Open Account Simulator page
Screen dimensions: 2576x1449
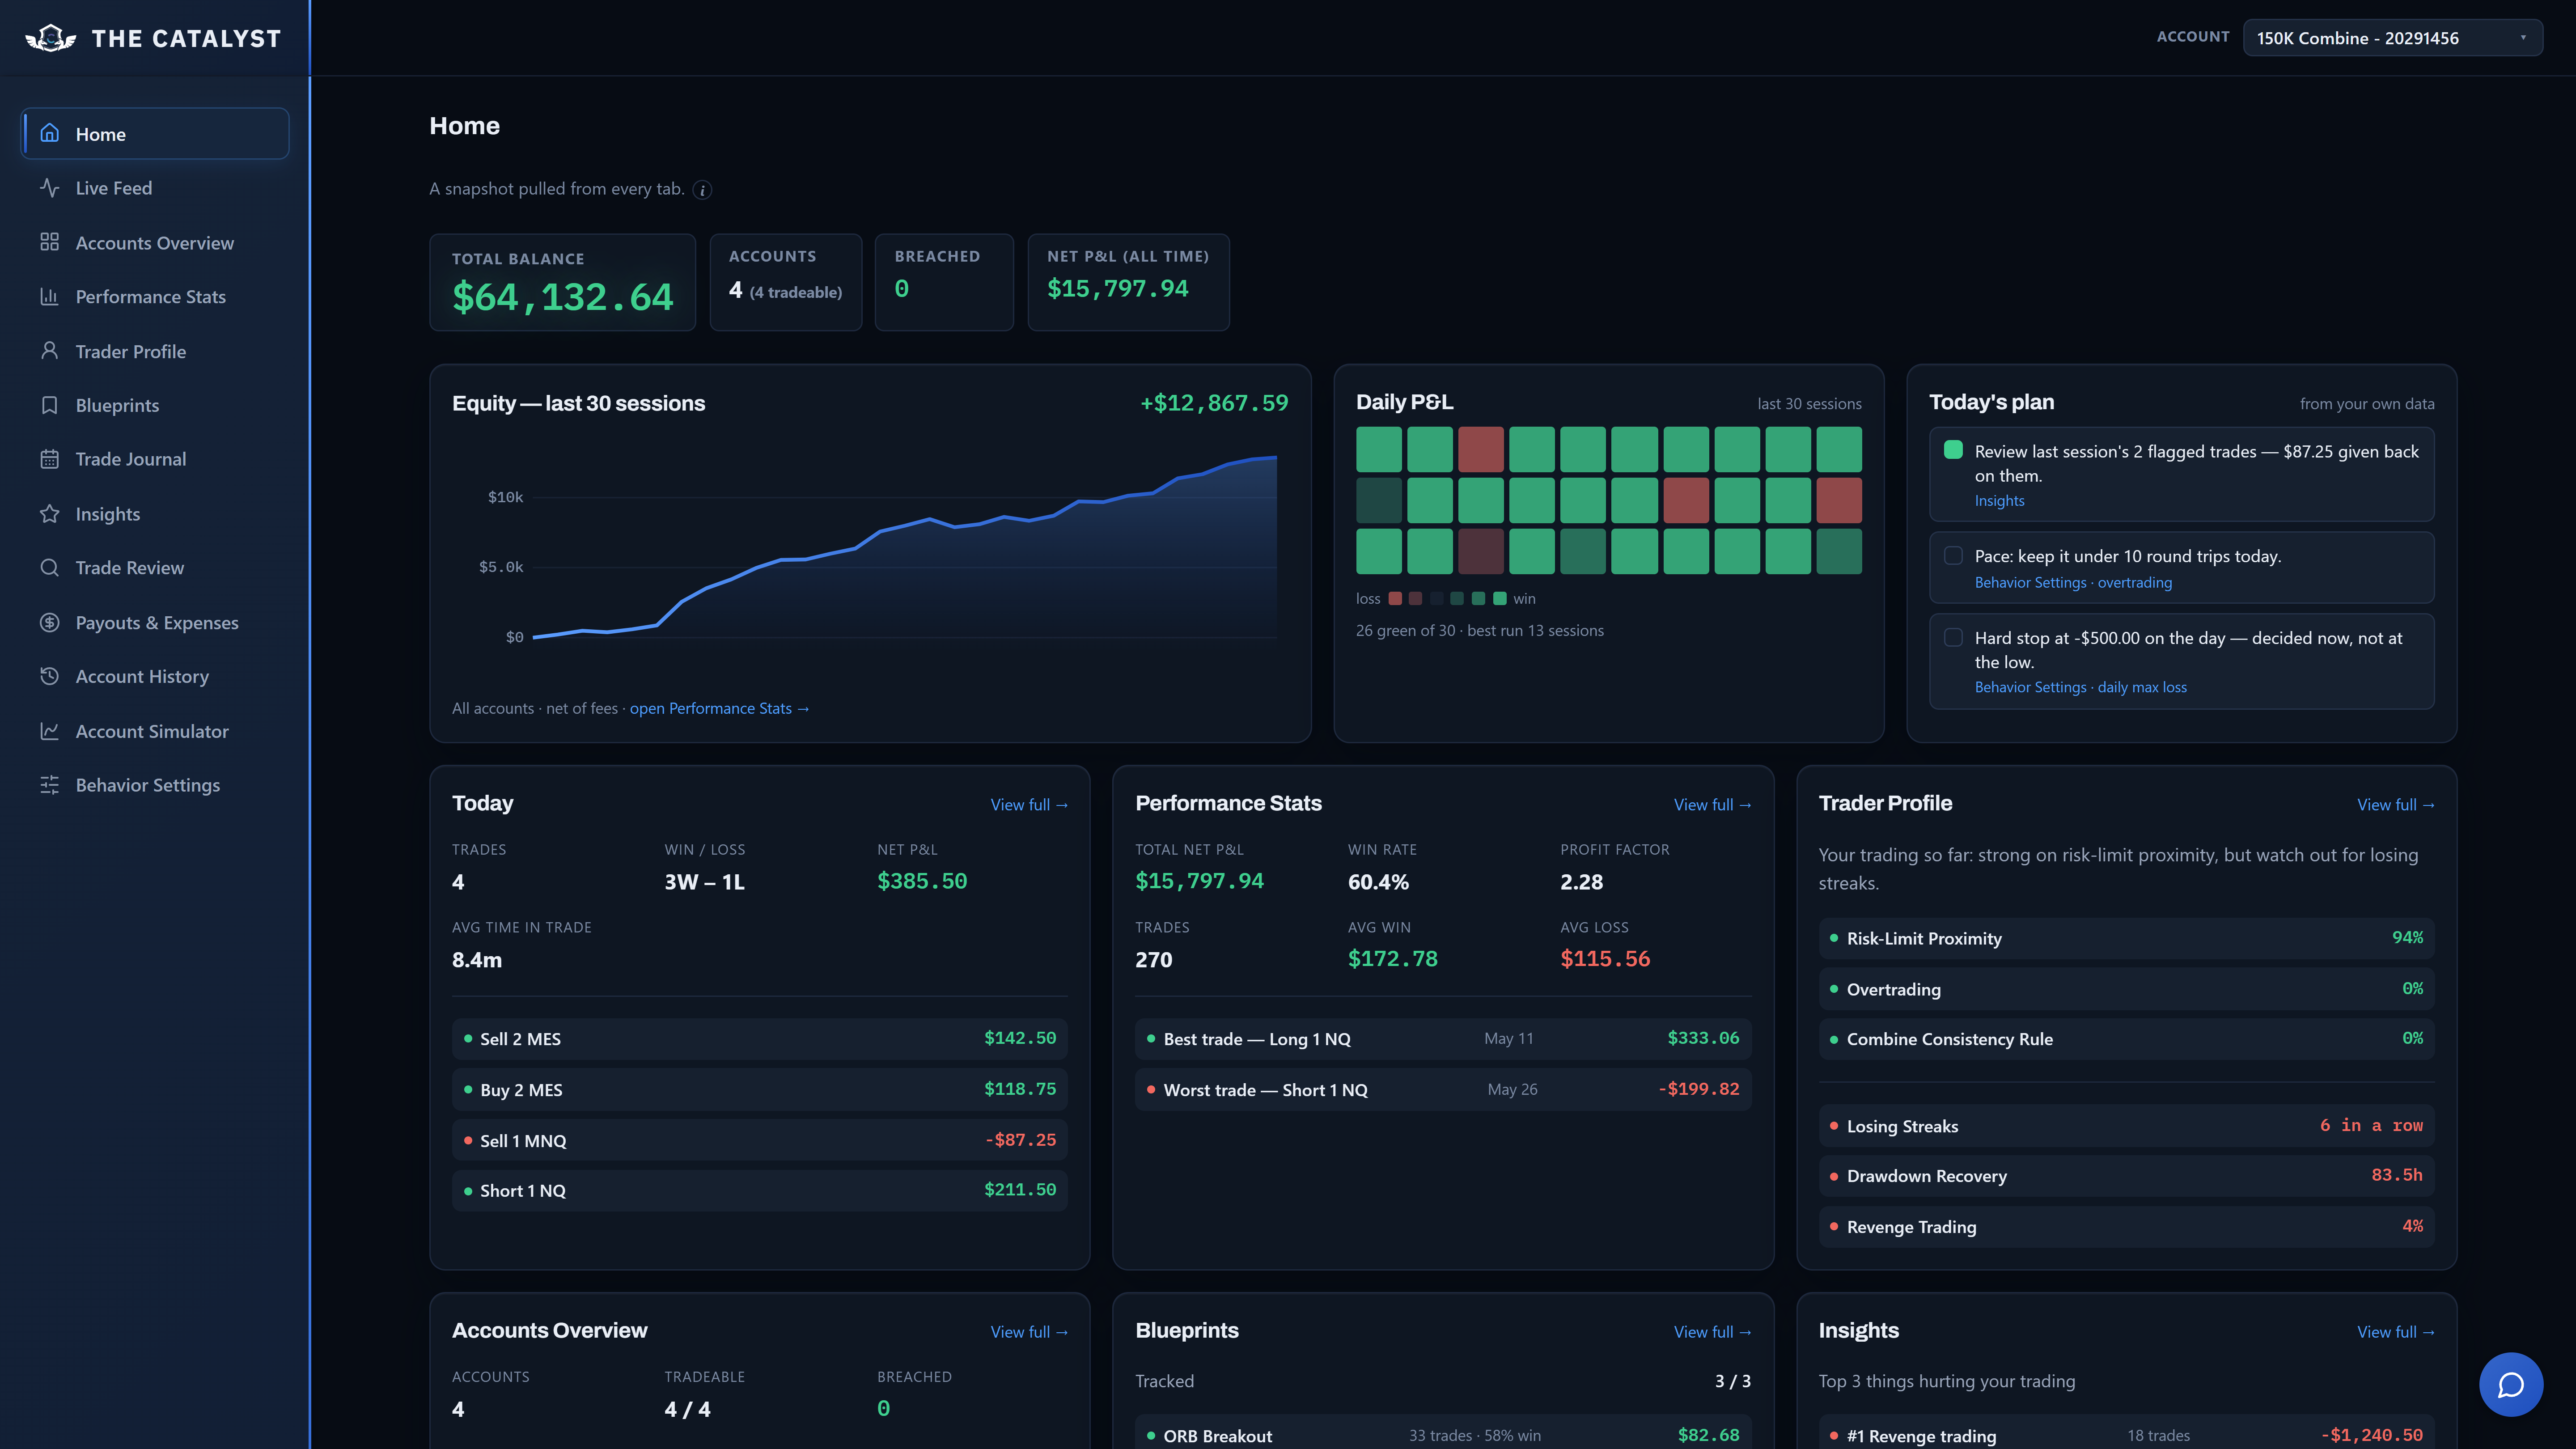point(155,731)
